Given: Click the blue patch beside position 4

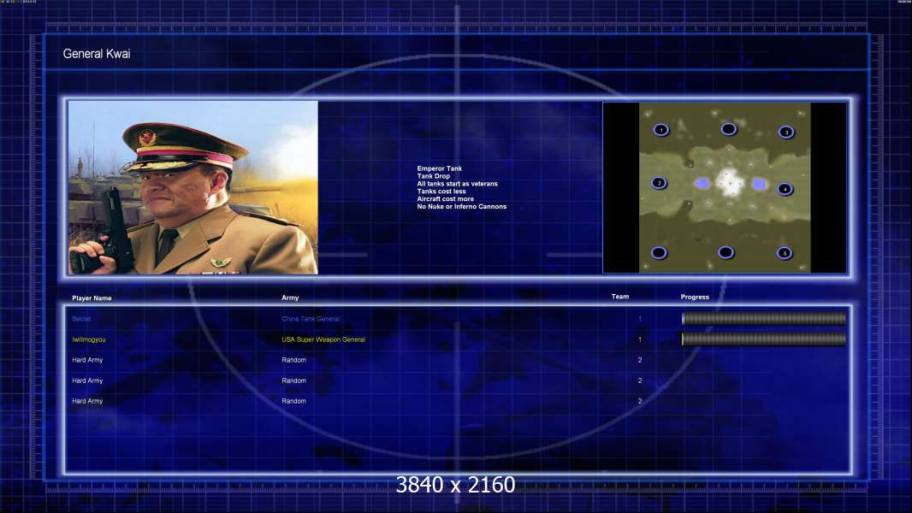Looking at the screenshot, I should [759, 184].
